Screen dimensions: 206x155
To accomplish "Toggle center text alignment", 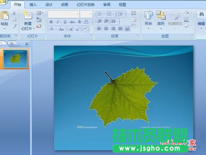I will [106, 29].
